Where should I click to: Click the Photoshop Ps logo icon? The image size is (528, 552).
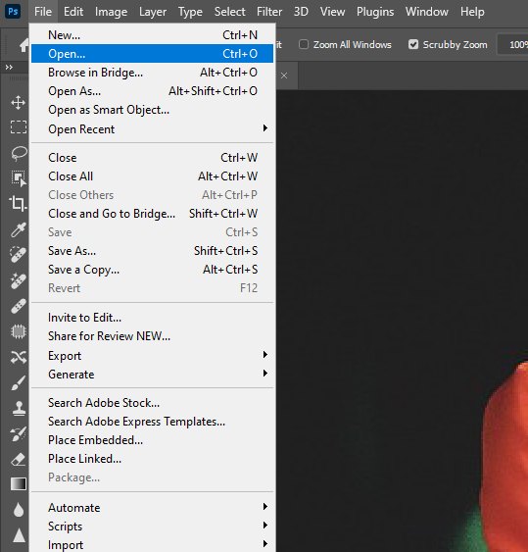pos(13,11)
